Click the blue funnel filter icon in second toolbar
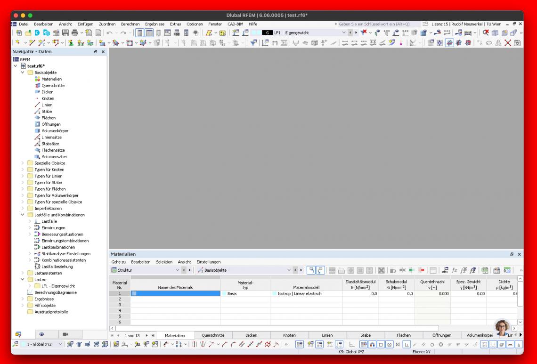This screenshot has width=537, height=364. point(253,43)
